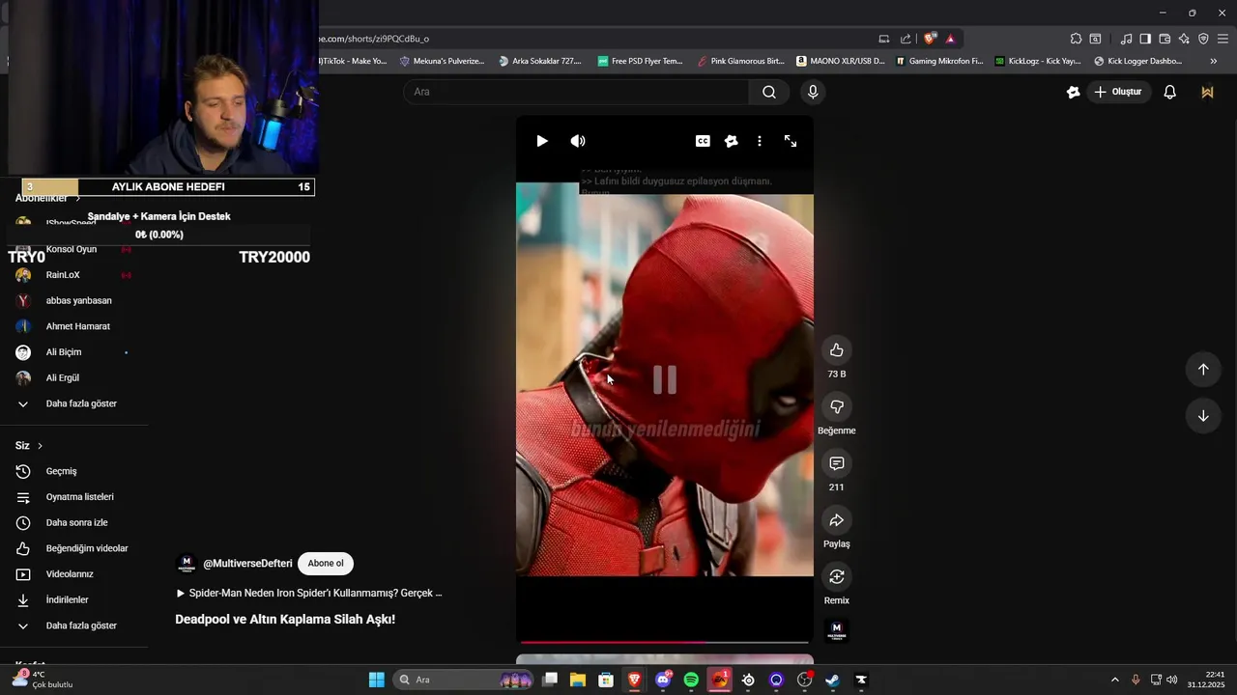
Task: Click the YouTube search magnifier button
Action: (769, 92)
